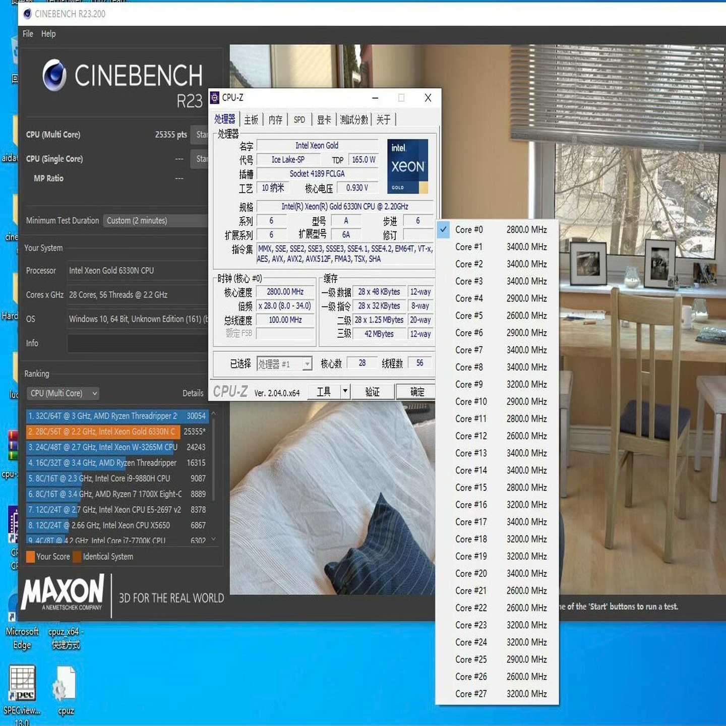The image size is (726, 726).
Task: Select Core #9 in the core clock list
Action: click(x=497, y=385)
